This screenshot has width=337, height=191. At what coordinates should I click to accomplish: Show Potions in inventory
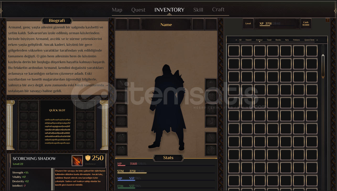[x=296, y=40]
